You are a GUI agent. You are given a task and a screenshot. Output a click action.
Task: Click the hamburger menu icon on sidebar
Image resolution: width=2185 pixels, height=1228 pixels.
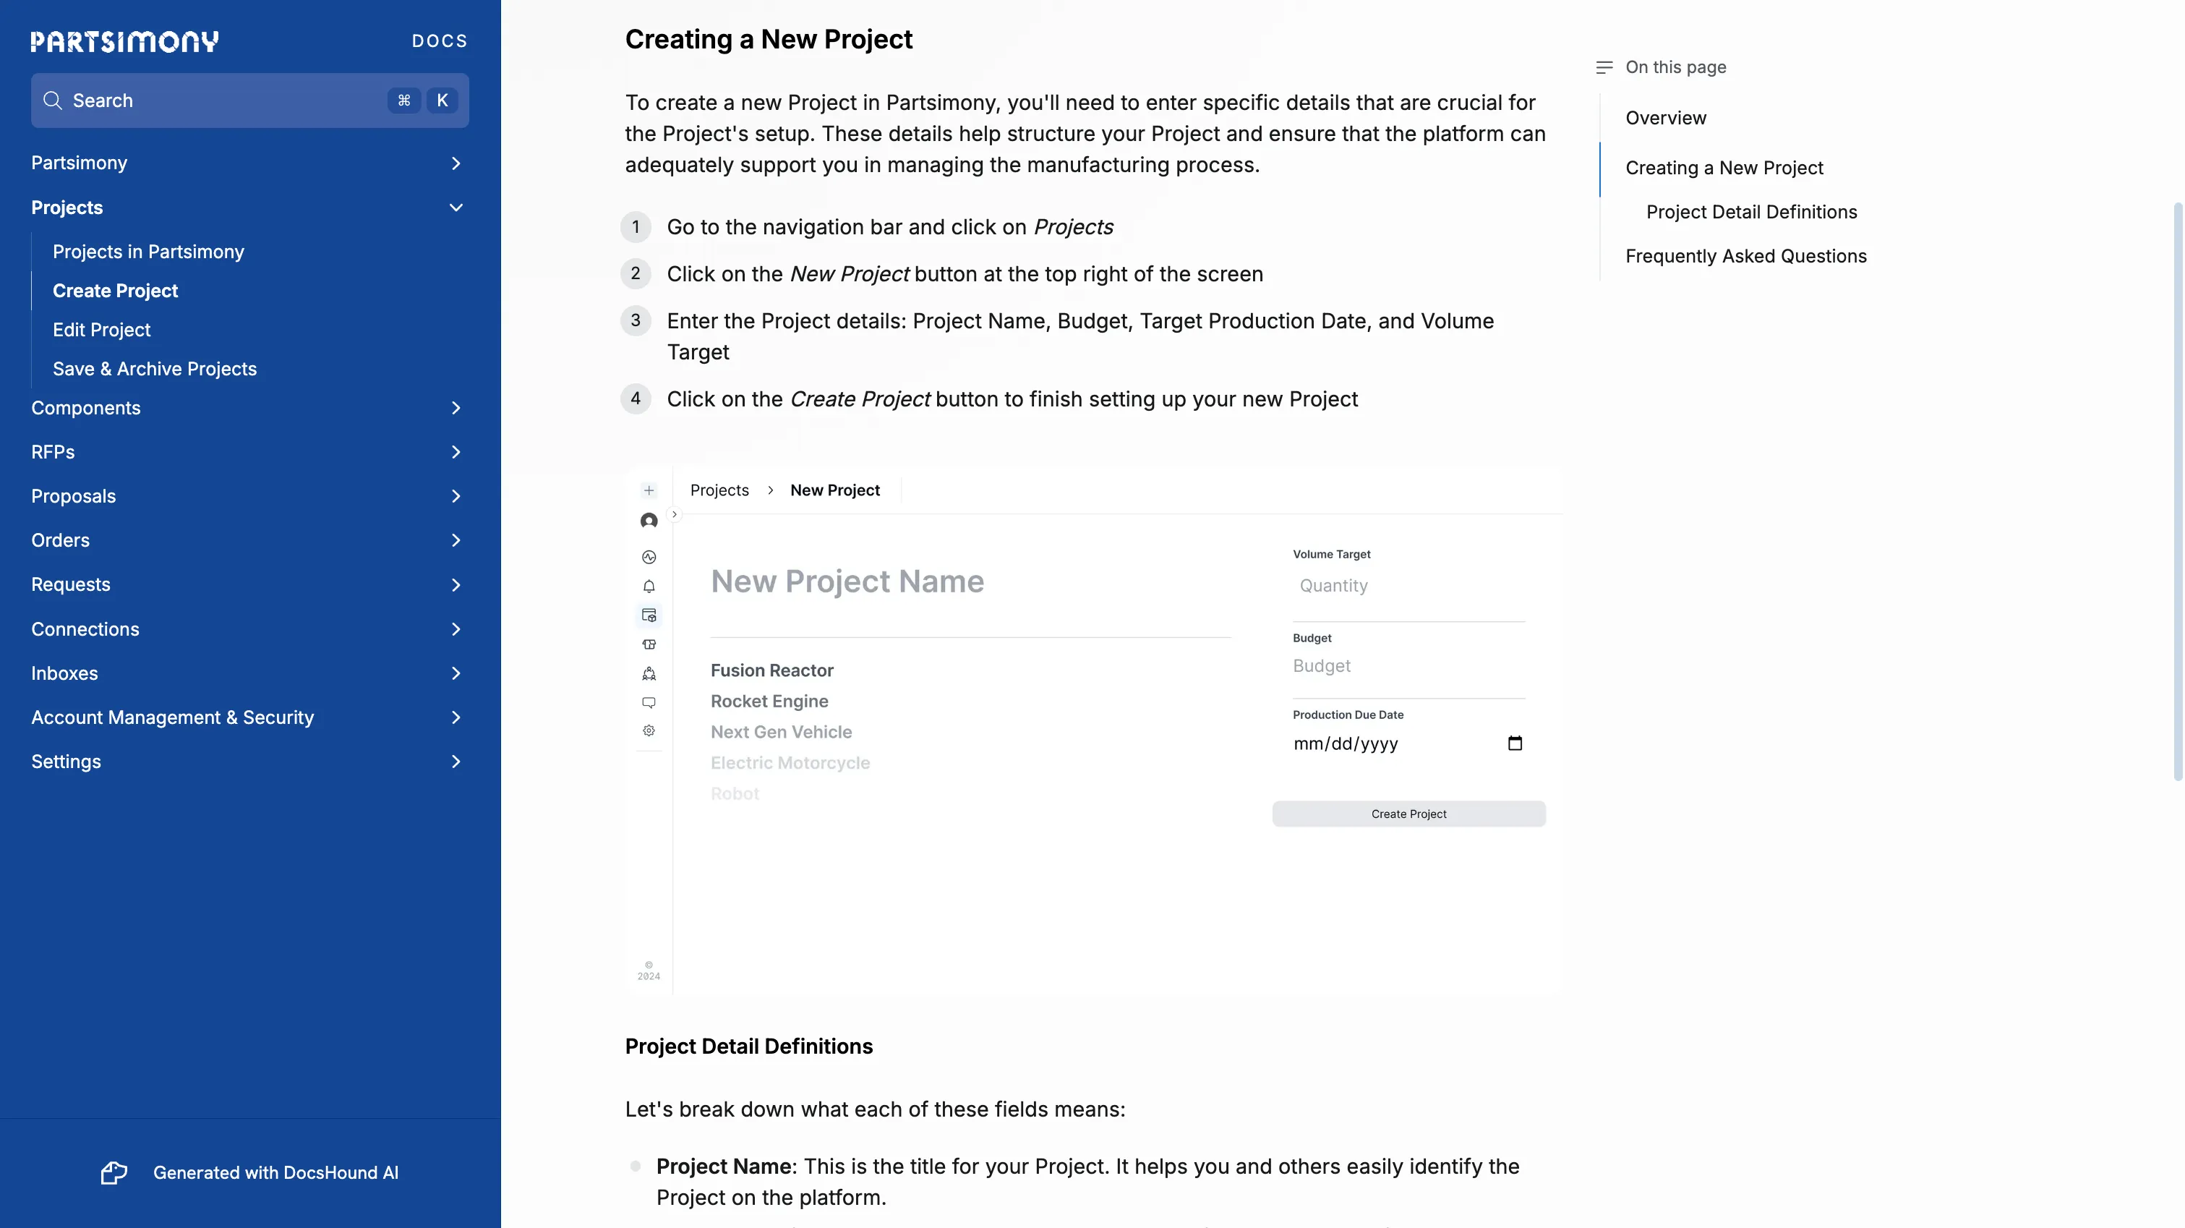[1604, 67]
